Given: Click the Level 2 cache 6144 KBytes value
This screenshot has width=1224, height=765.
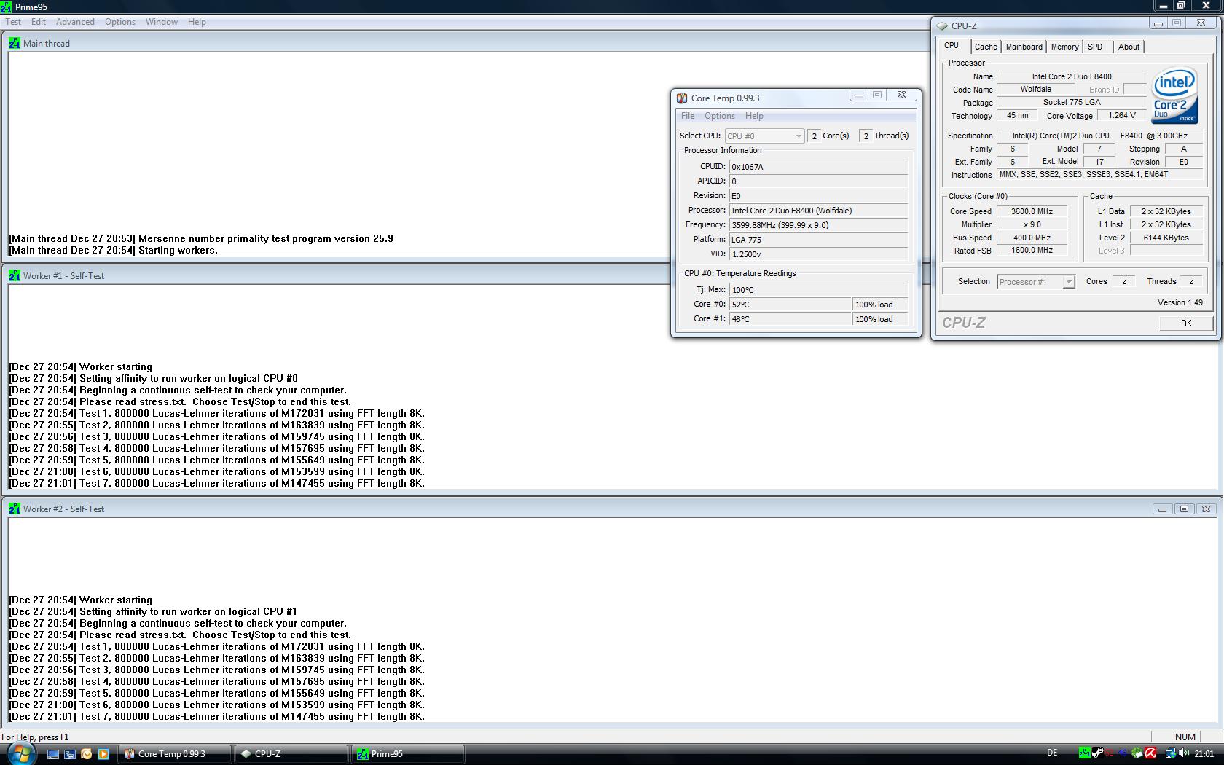Looking at the screenshot, I should 1166,238.
